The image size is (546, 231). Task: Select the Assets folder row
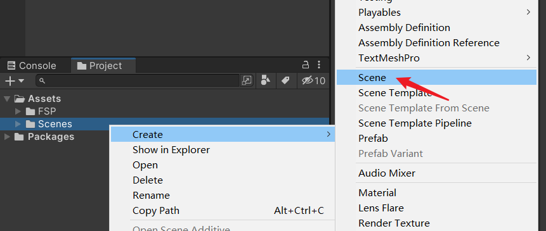tap(164, 99)
